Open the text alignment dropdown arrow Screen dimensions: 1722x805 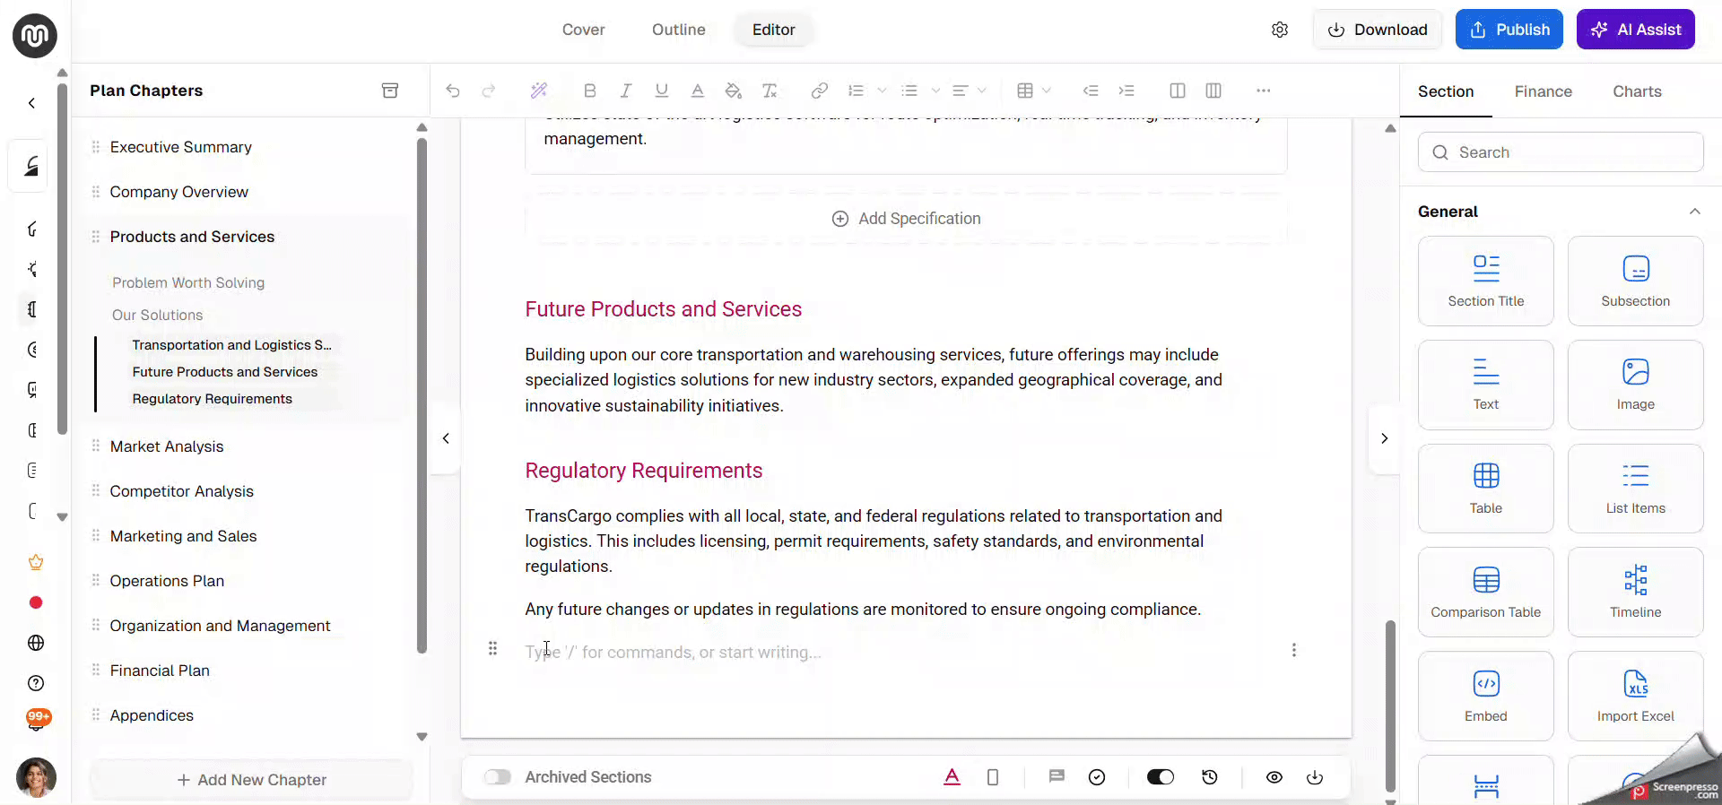pos(982,91)
